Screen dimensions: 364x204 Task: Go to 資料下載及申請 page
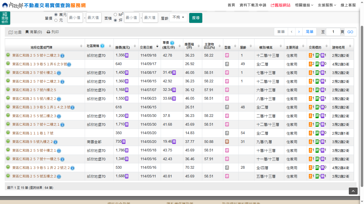pos(253,5)
